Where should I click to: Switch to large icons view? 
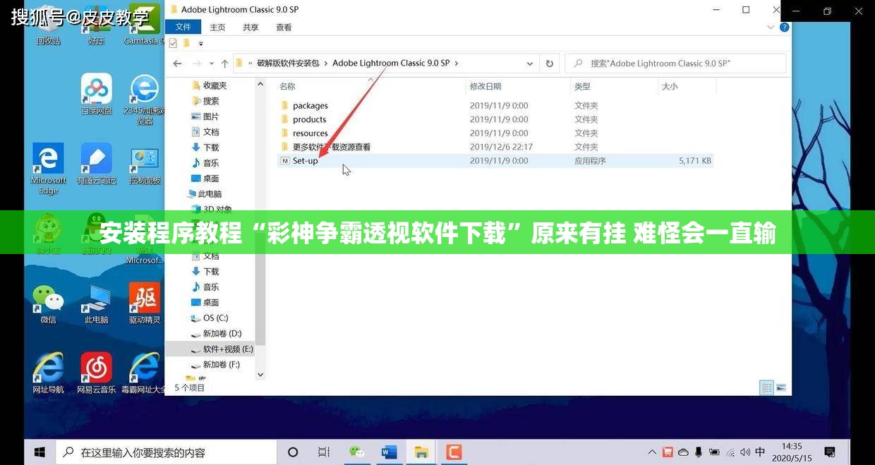pos(781,387)
